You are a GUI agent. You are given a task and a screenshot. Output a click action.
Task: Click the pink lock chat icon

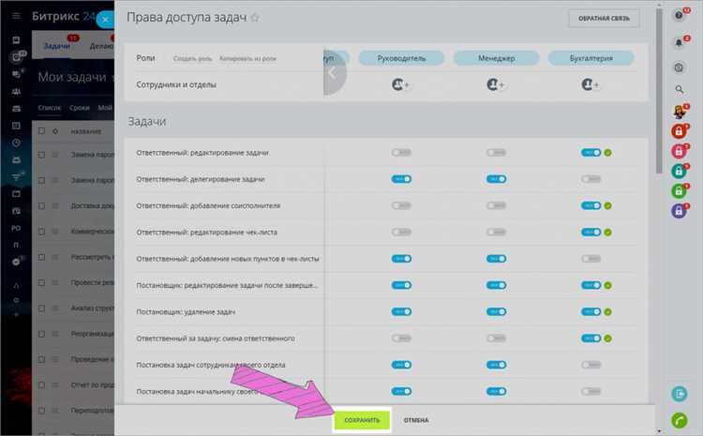pyautogui.click(x=679, y=151)
